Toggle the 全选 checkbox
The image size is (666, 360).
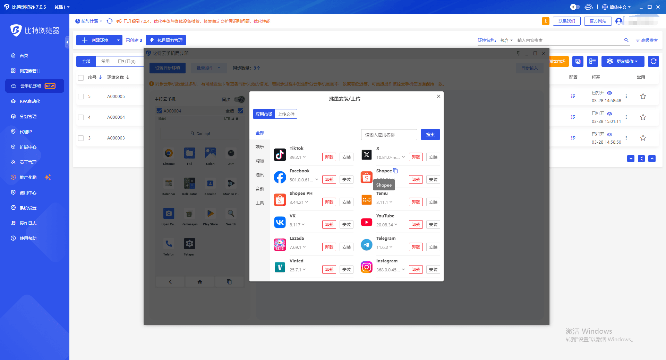click(240, 111)
